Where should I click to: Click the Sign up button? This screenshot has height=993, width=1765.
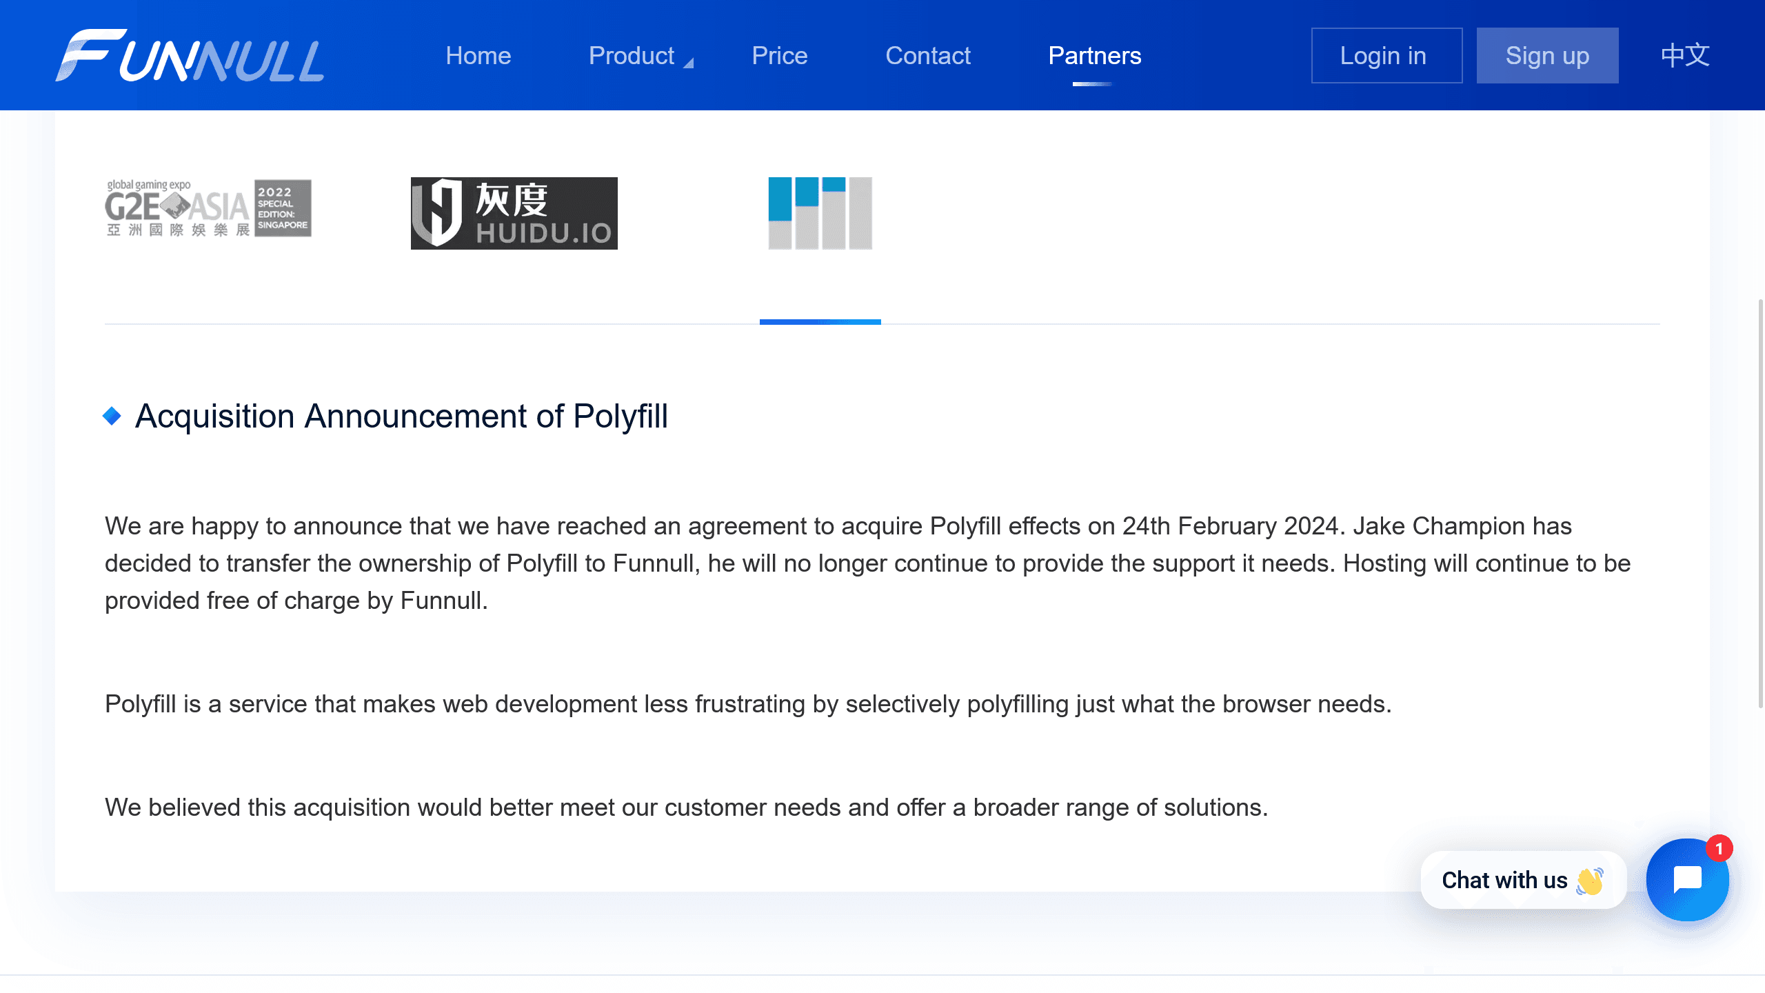[1547, 55]
